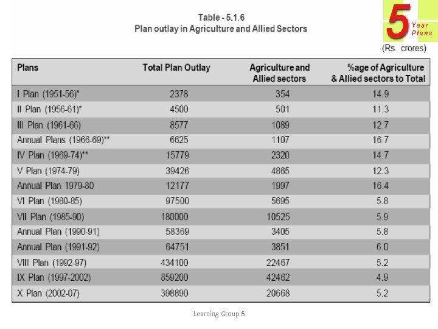The image size is (438, 329).
Task: Select the 'V Plan (1974-79)' row label
Action: point(48,171)
